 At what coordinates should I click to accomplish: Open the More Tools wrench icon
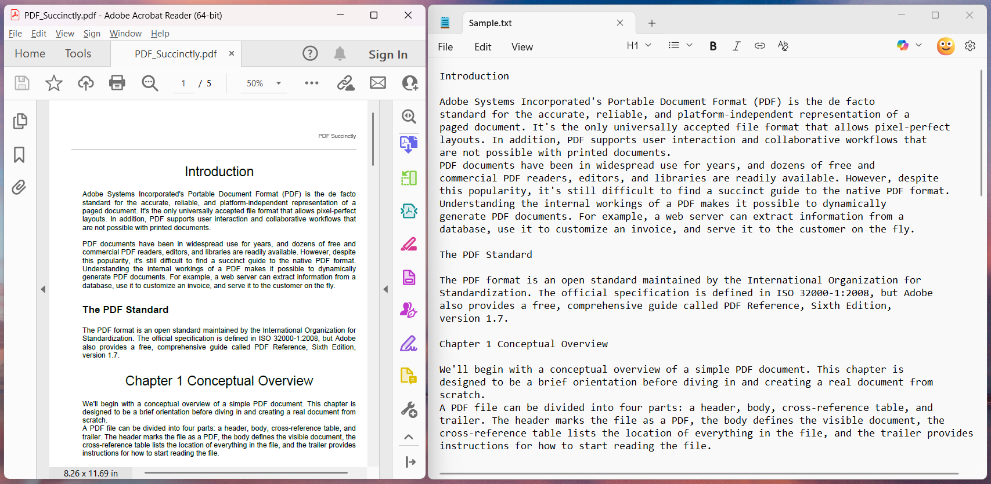(x=409, y=410)
